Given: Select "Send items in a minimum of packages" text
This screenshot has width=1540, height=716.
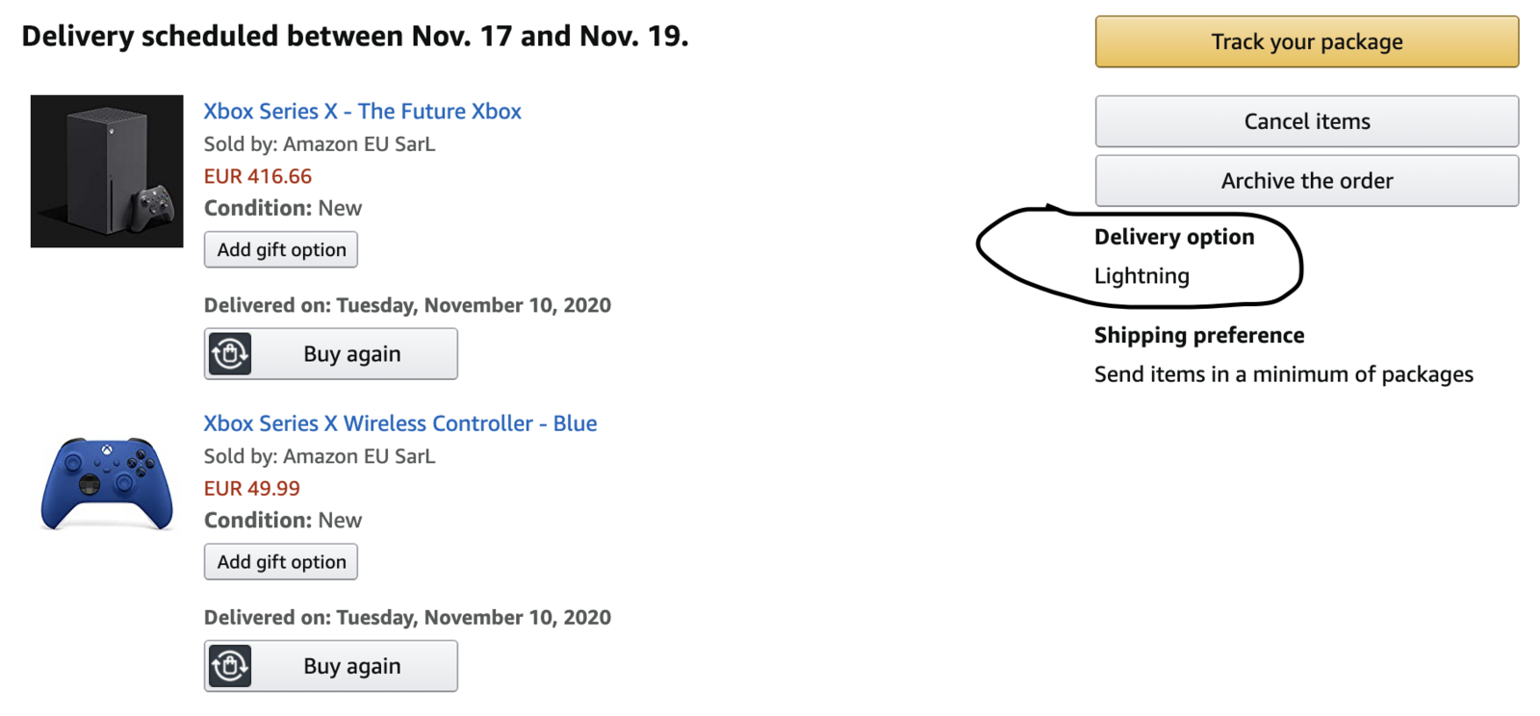Looking at the screenshot, I should [x=1284, y=374].
